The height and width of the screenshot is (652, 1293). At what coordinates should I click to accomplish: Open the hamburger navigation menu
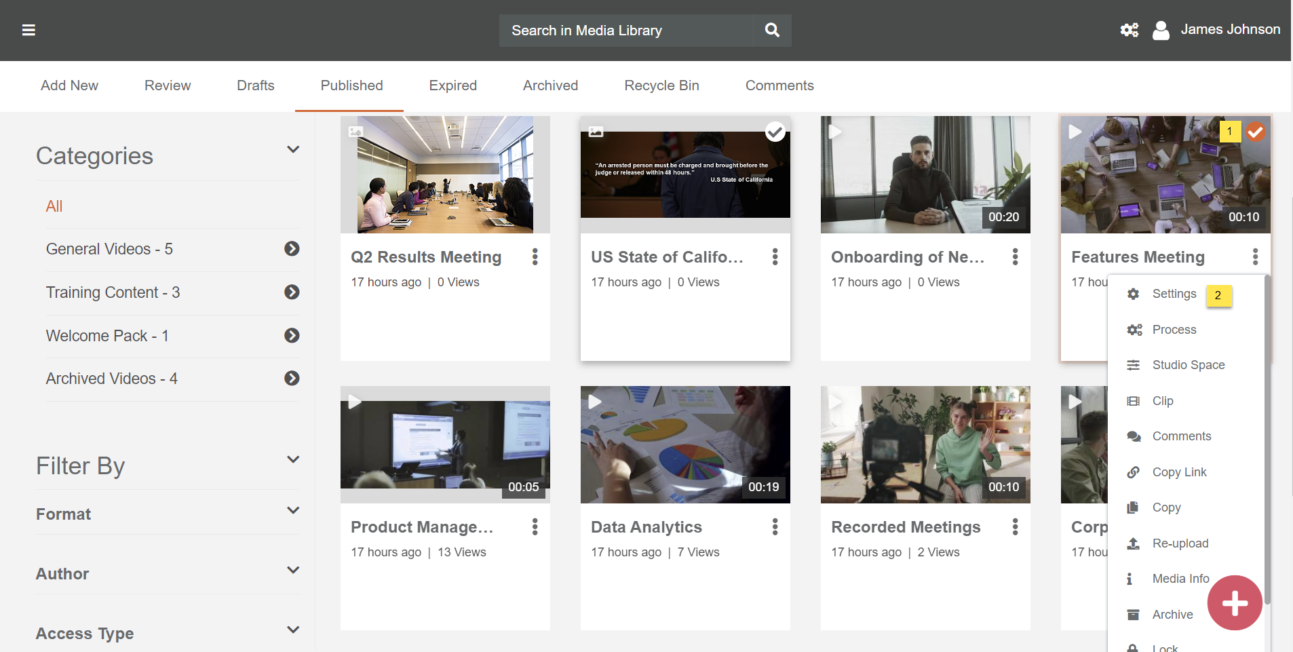click(28, 30)
